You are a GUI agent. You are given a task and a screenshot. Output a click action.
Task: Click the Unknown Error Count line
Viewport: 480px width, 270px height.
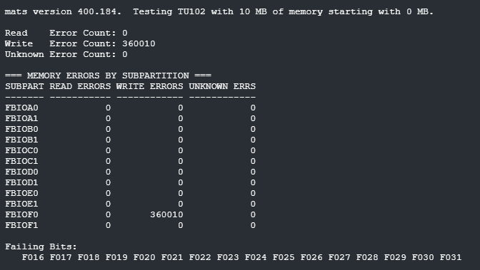66,54
